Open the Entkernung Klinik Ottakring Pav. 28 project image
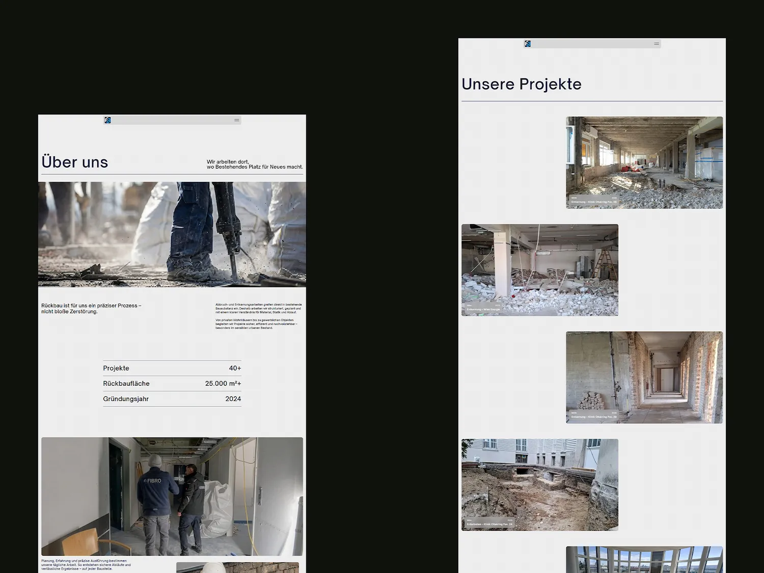This screenshot has height=573, width=764. pyautogui.click(x=644, y=162)
